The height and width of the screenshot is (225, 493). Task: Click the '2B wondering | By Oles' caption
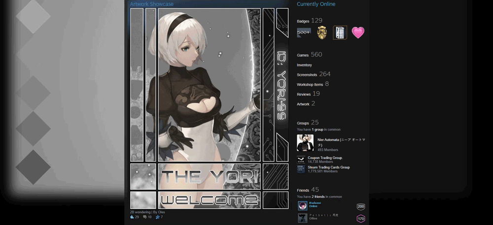(147, 212)
